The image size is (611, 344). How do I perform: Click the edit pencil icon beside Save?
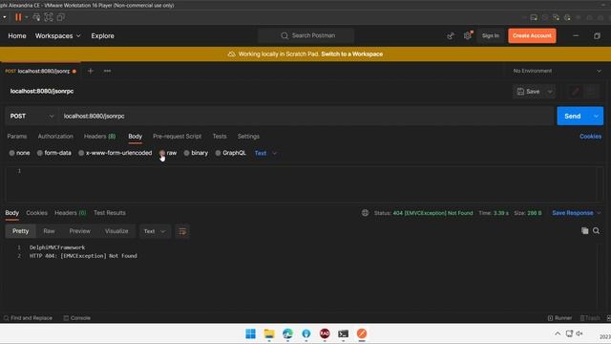pos(575,92)
